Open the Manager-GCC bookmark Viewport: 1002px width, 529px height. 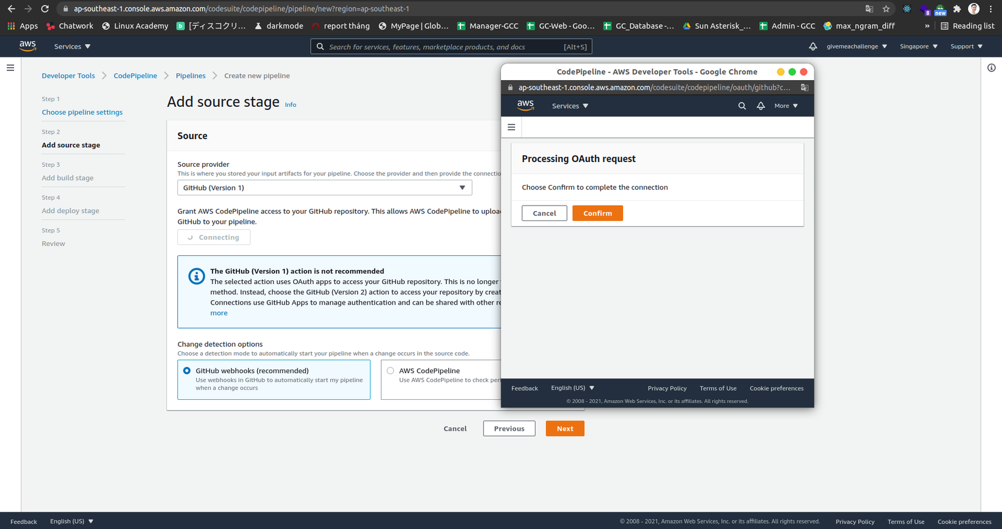488,26
